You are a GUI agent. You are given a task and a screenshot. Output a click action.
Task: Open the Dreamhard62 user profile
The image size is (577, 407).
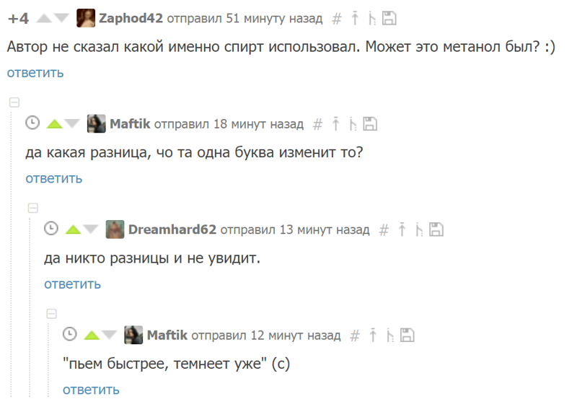pos(172,230)
